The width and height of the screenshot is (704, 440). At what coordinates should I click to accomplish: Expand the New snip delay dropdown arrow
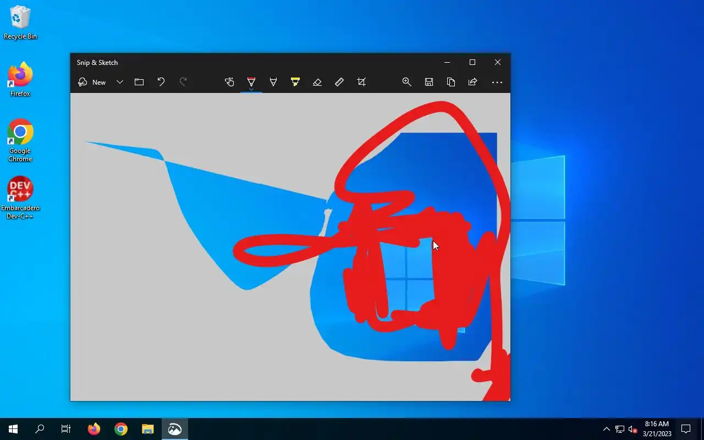coord(119,82)
